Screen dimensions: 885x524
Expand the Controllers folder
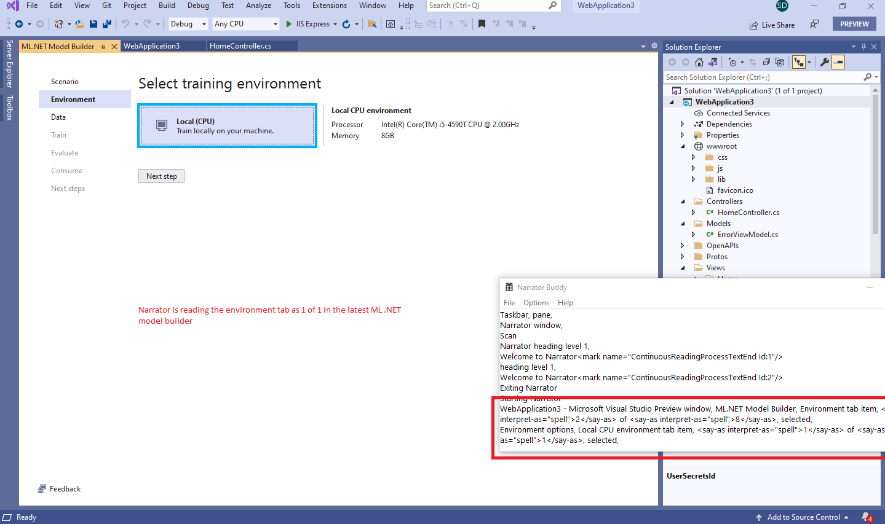tap(682, 201)
